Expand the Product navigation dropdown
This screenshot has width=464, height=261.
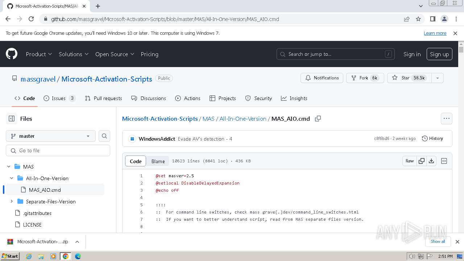[39, 54]
